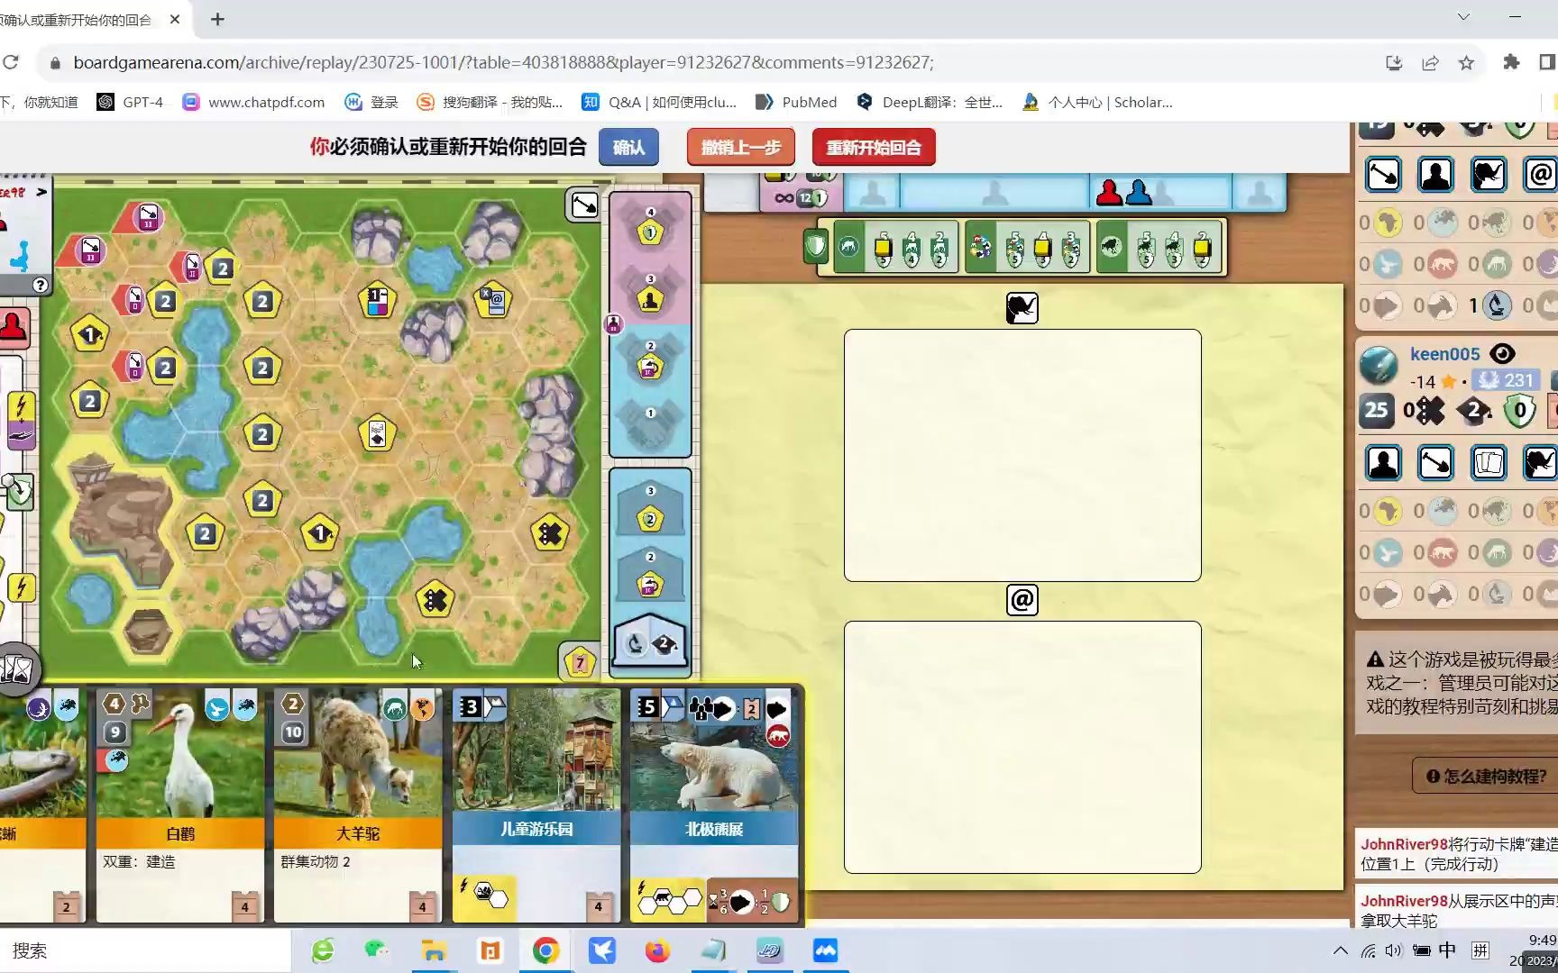
Task: Select the 儿童游乐园 playground card
Action: coord(536,805)
